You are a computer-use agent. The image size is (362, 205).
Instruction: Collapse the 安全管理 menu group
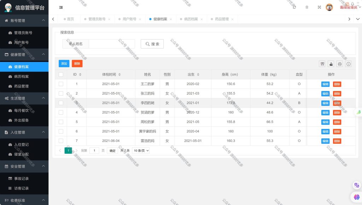point(24,166)
